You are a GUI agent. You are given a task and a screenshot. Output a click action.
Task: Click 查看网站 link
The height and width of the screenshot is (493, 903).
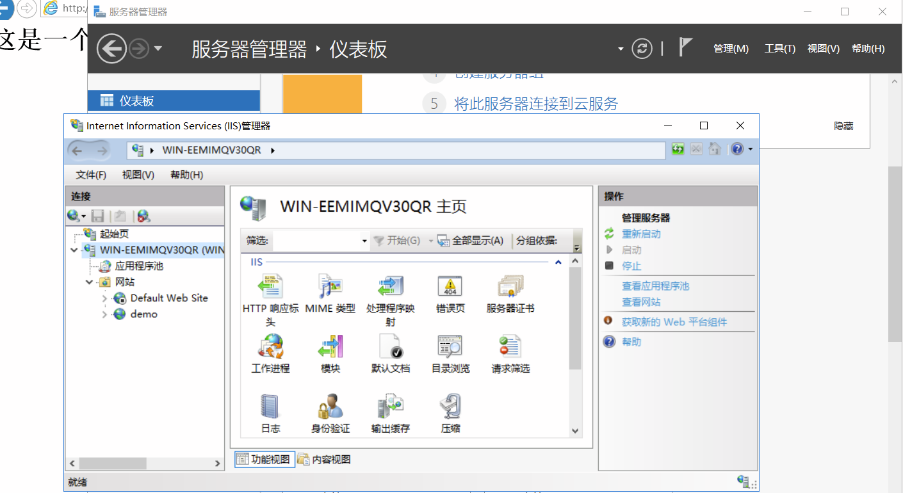pos(641,302)
